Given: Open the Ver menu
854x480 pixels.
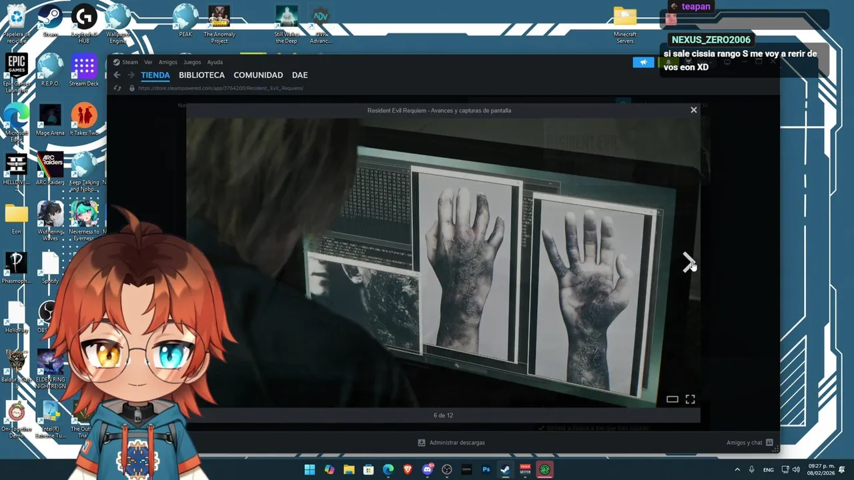Looking at the screenshot, I should tap(148, 62).
